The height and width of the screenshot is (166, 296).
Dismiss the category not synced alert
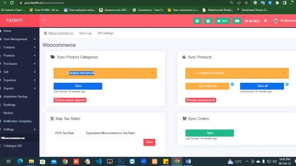coord(153,72)
